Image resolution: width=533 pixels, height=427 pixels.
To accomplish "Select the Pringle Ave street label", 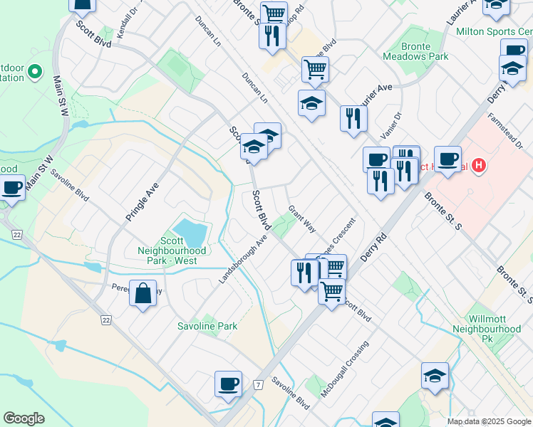I will (x=142, y=202).
